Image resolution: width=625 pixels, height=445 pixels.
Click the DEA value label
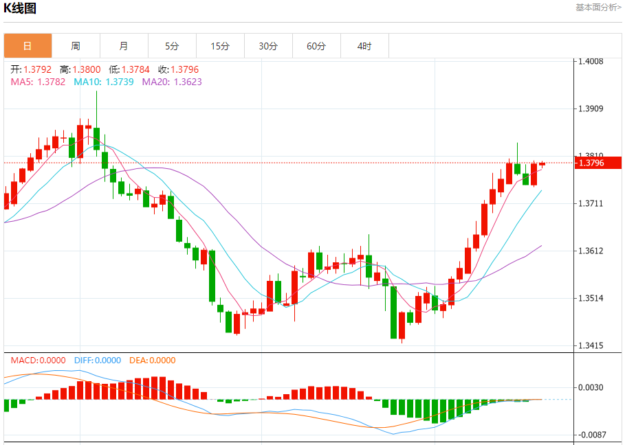(152, 361)
